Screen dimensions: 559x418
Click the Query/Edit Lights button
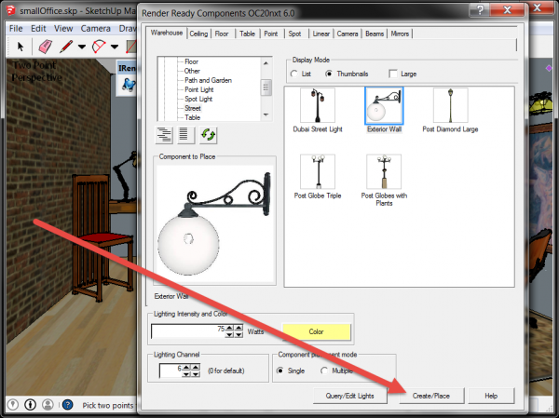[349, 396]
